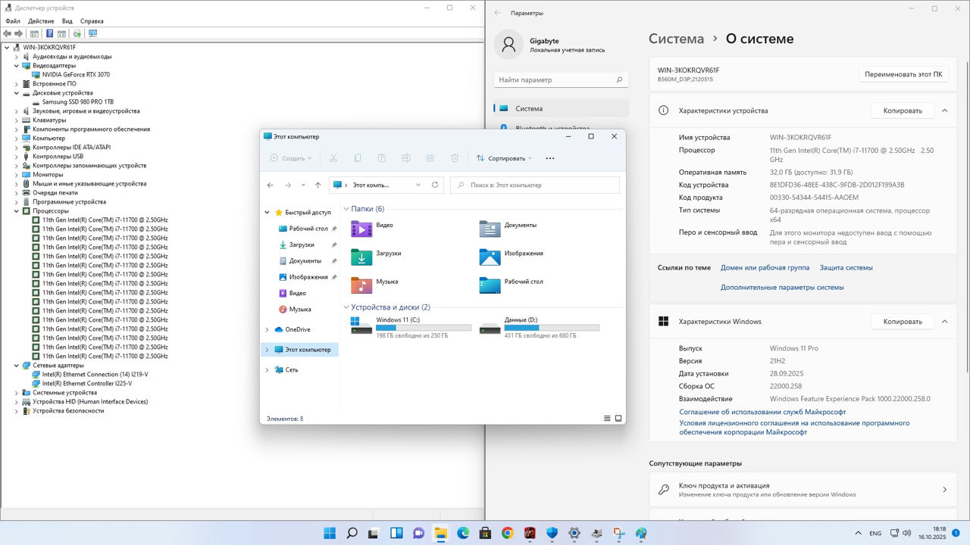970x545 pixels.
Task: Open the Защита системы link
Action: [x=846, y=267]
